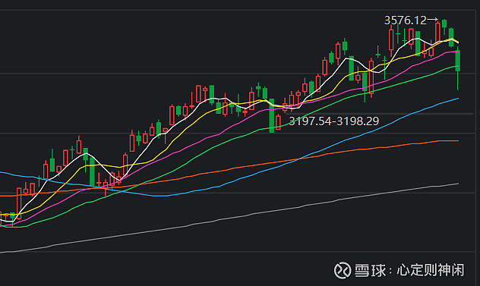The image size is (480, 286).
Task: Click the tall green candle above 3197.54
Action: click(x=271, y=115)
